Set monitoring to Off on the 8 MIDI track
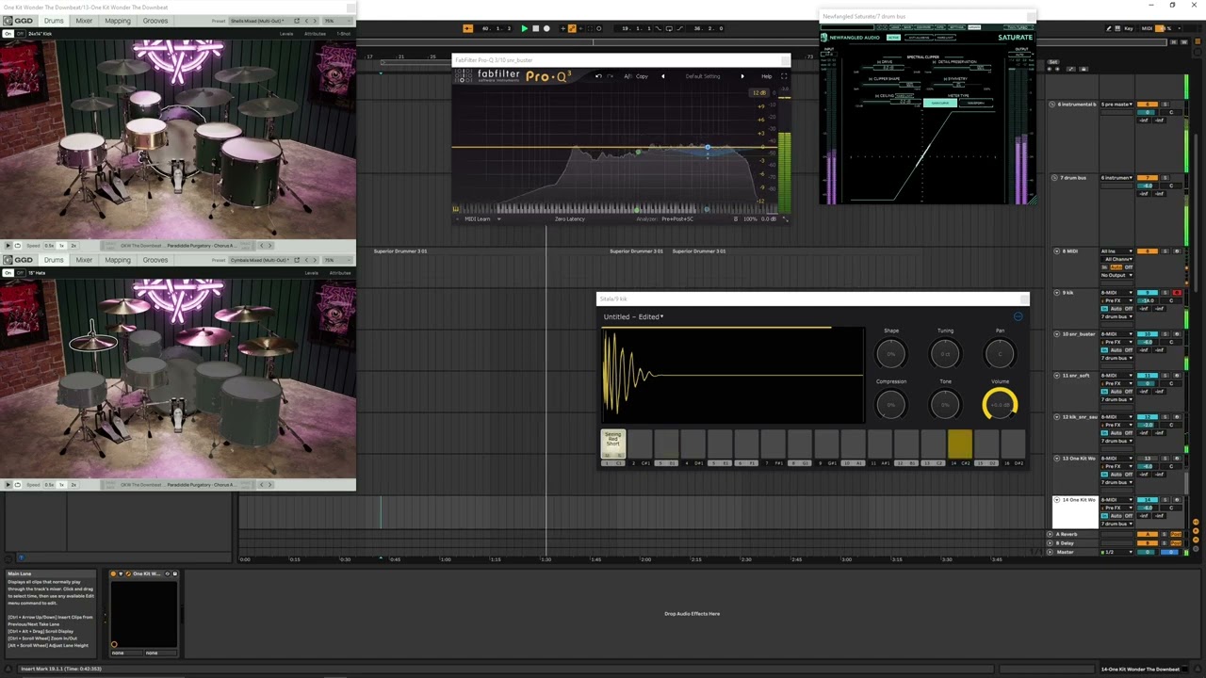Screen dimensions: 1206x678 (x=1129, y=267)
